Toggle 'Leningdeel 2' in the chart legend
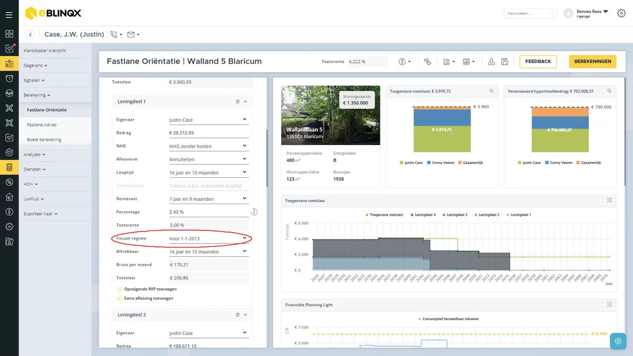Screen dimensions: 633x356 (487, 215)
